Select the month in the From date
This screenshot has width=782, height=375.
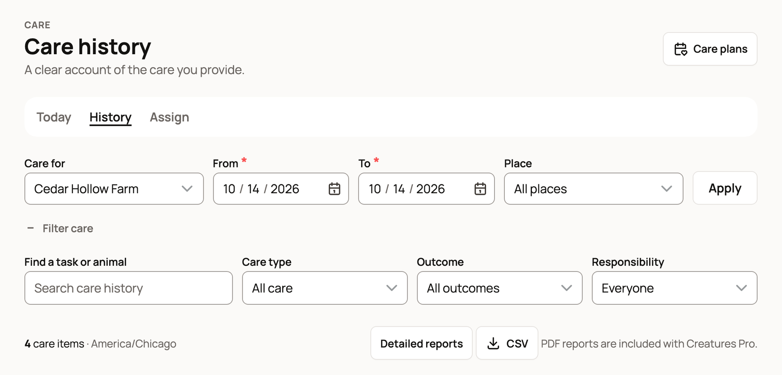(229, 189)
